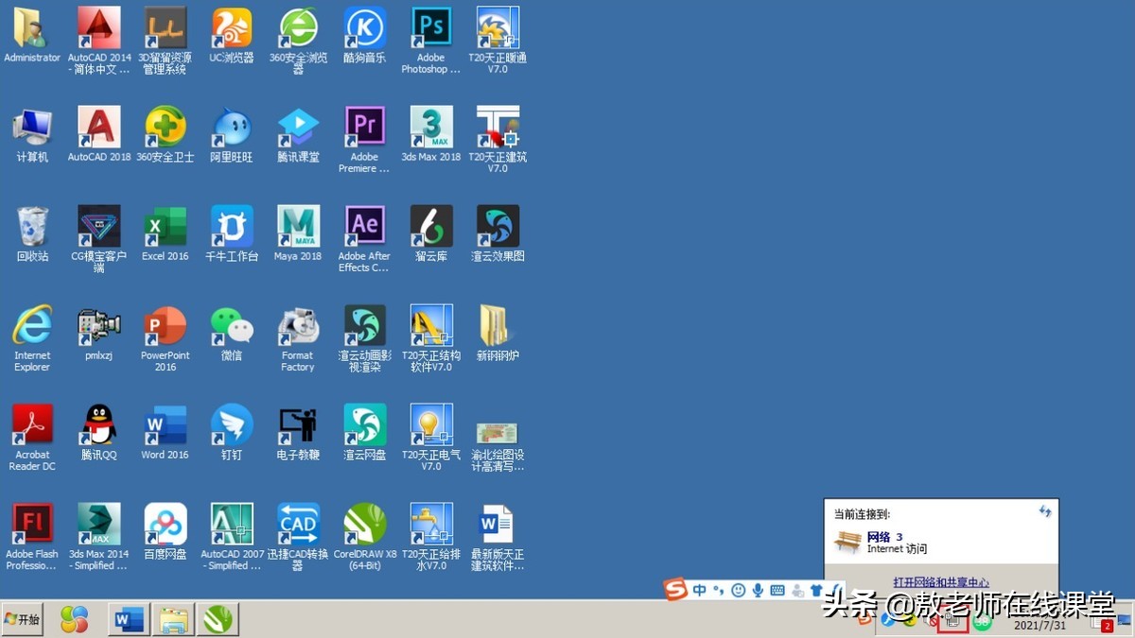Open Baidu Netdisk (百度网盘) shortcut
The width and height of the screenshot is (1135, 638).
(x=166, y=525)
